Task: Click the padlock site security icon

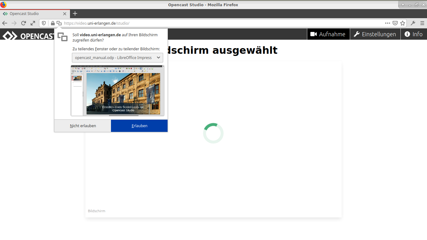Action: coord(53,23)
